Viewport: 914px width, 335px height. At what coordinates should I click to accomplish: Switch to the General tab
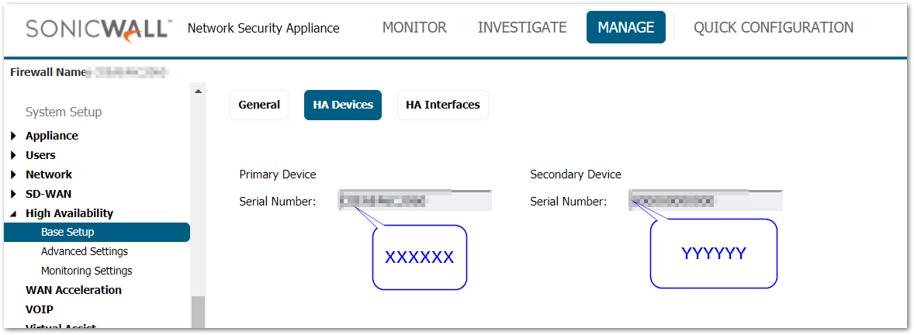259,105
